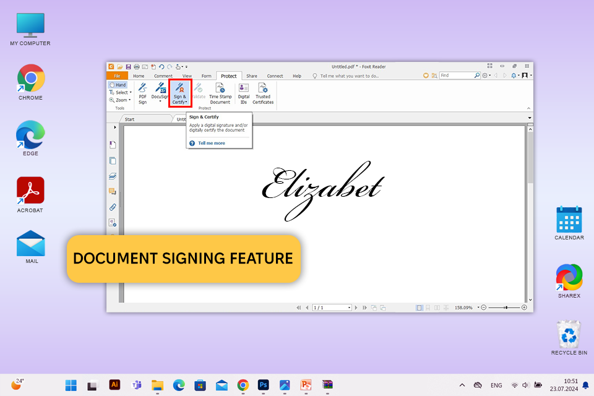This screenshot has width=594, height=396.
Task: Open the document tabs list dropdown arrow
Action: [x=529, y=118]
